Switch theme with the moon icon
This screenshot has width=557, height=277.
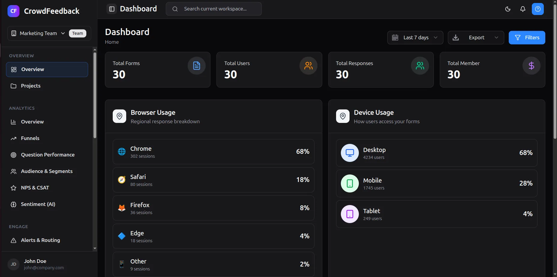[x=508, y=9]
